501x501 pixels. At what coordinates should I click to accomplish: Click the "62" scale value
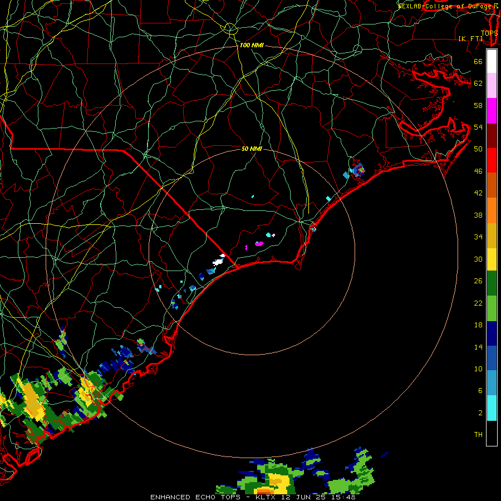click(478, 83)
